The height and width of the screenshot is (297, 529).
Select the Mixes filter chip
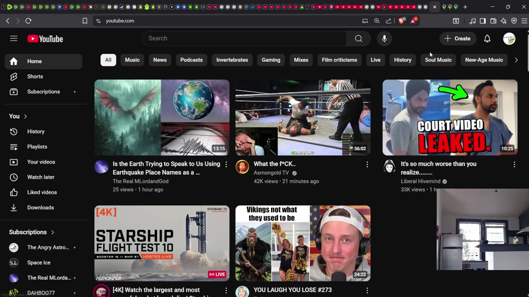(301, 60)
